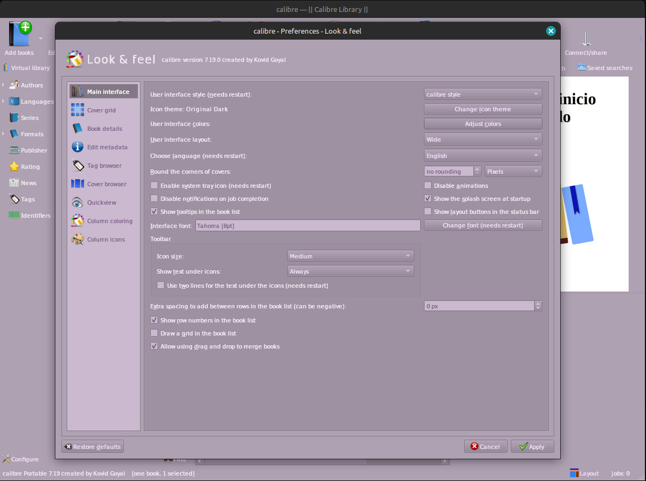Click the Publisher icon in the tag browser
The width and height of the screenshot is (646, 481).
pyautogui.click(x=14, y=150)
